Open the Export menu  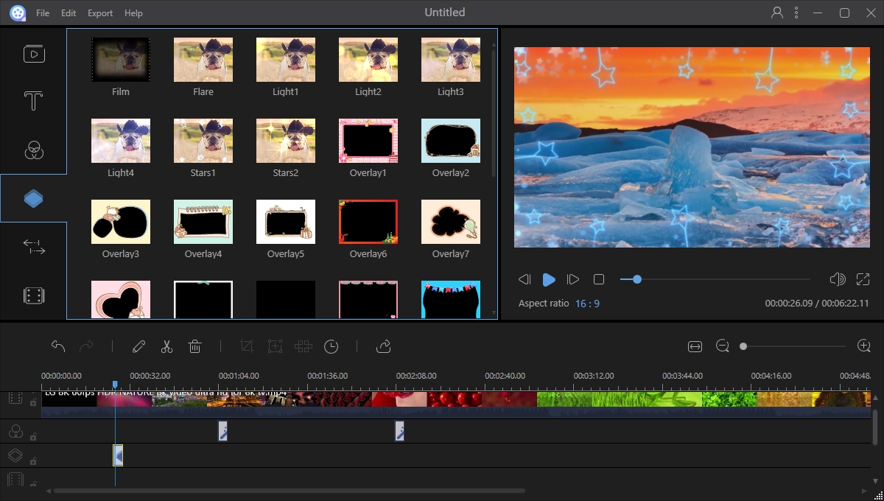tap(100, 13)
